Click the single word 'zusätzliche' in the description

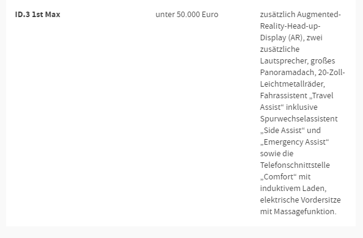[x=280, y=49]
